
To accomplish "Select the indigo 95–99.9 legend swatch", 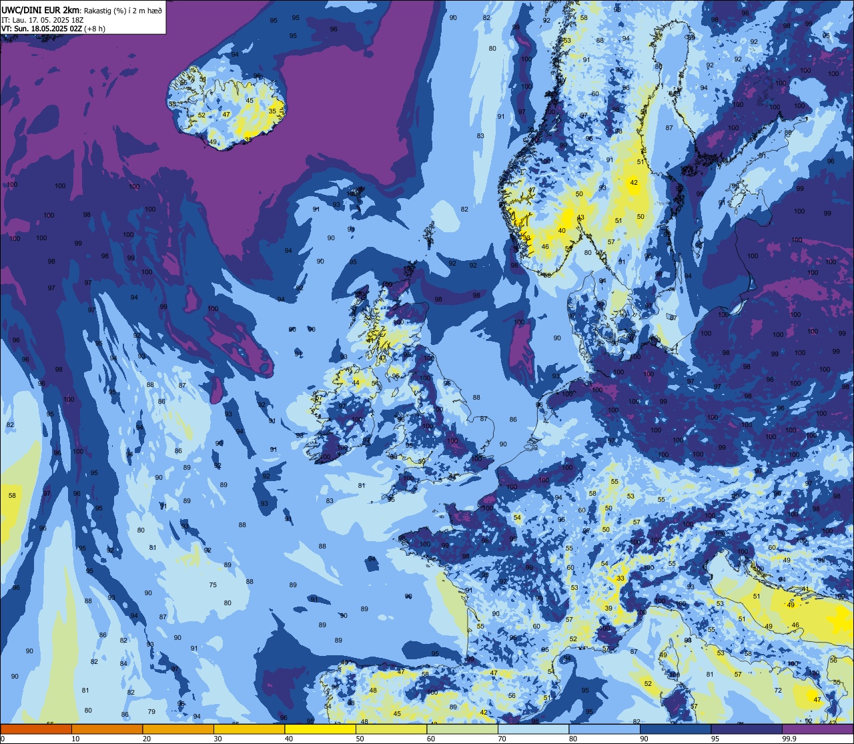I will (746, 729).
